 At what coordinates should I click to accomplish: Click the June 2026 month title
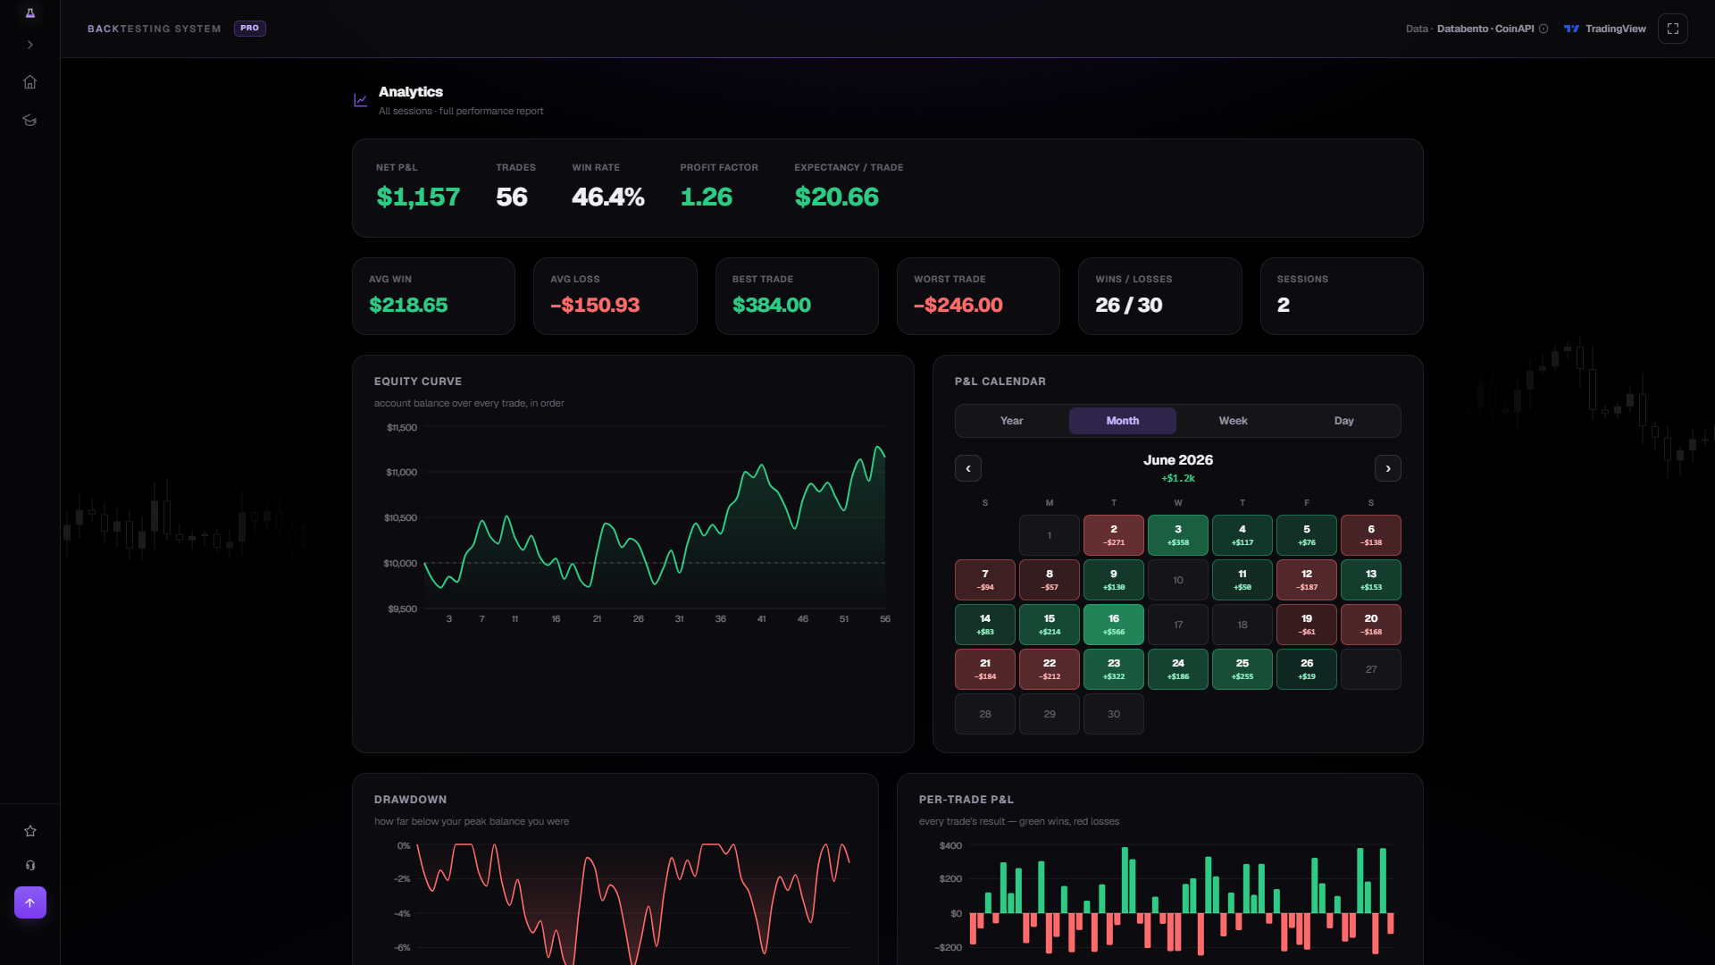click(1178, 460)
